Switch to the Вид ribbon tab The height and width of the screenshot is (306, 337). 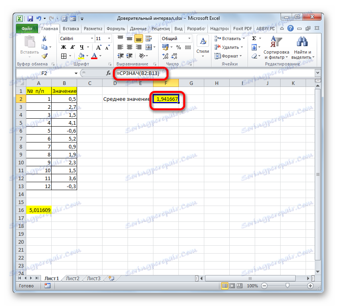(x=178, y=29)
